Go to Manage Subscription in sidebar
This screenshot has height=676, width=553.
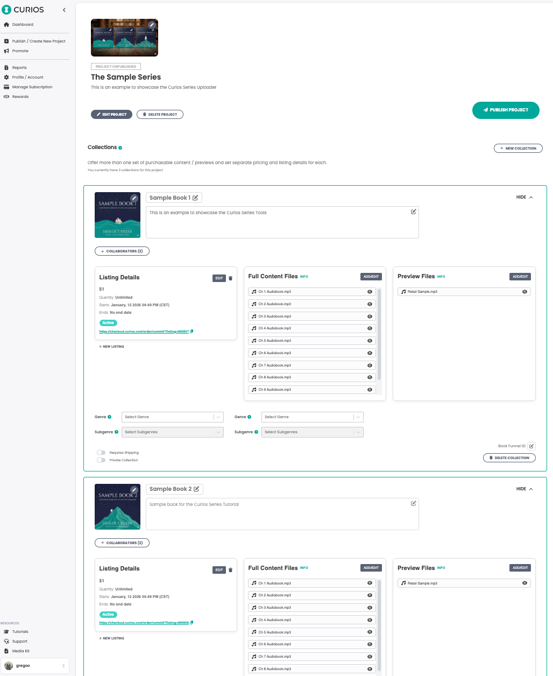click(32, 87)
